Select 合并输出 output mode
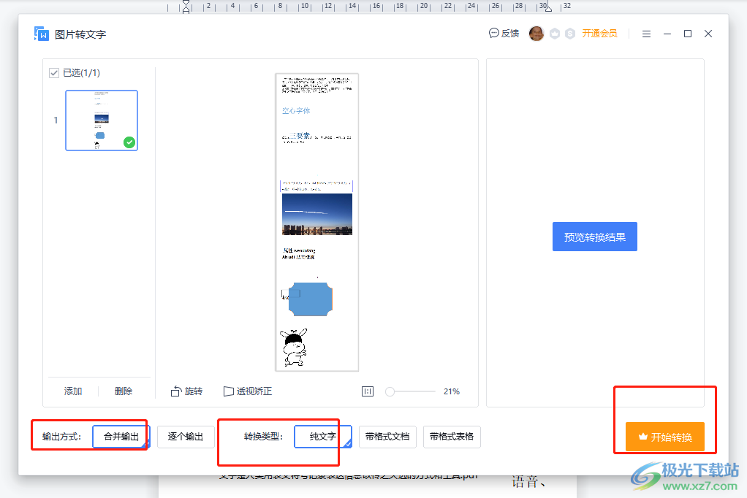Image resolution: width=747 pixels, height=498 pixels. (x=121, y=437)
